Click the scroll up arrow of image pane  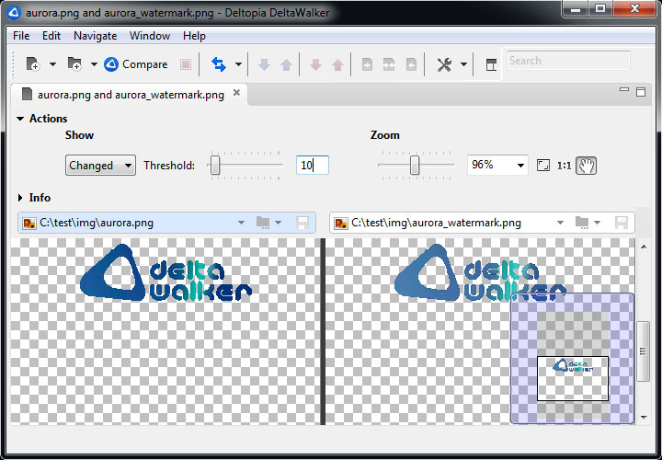pos(644,247)
